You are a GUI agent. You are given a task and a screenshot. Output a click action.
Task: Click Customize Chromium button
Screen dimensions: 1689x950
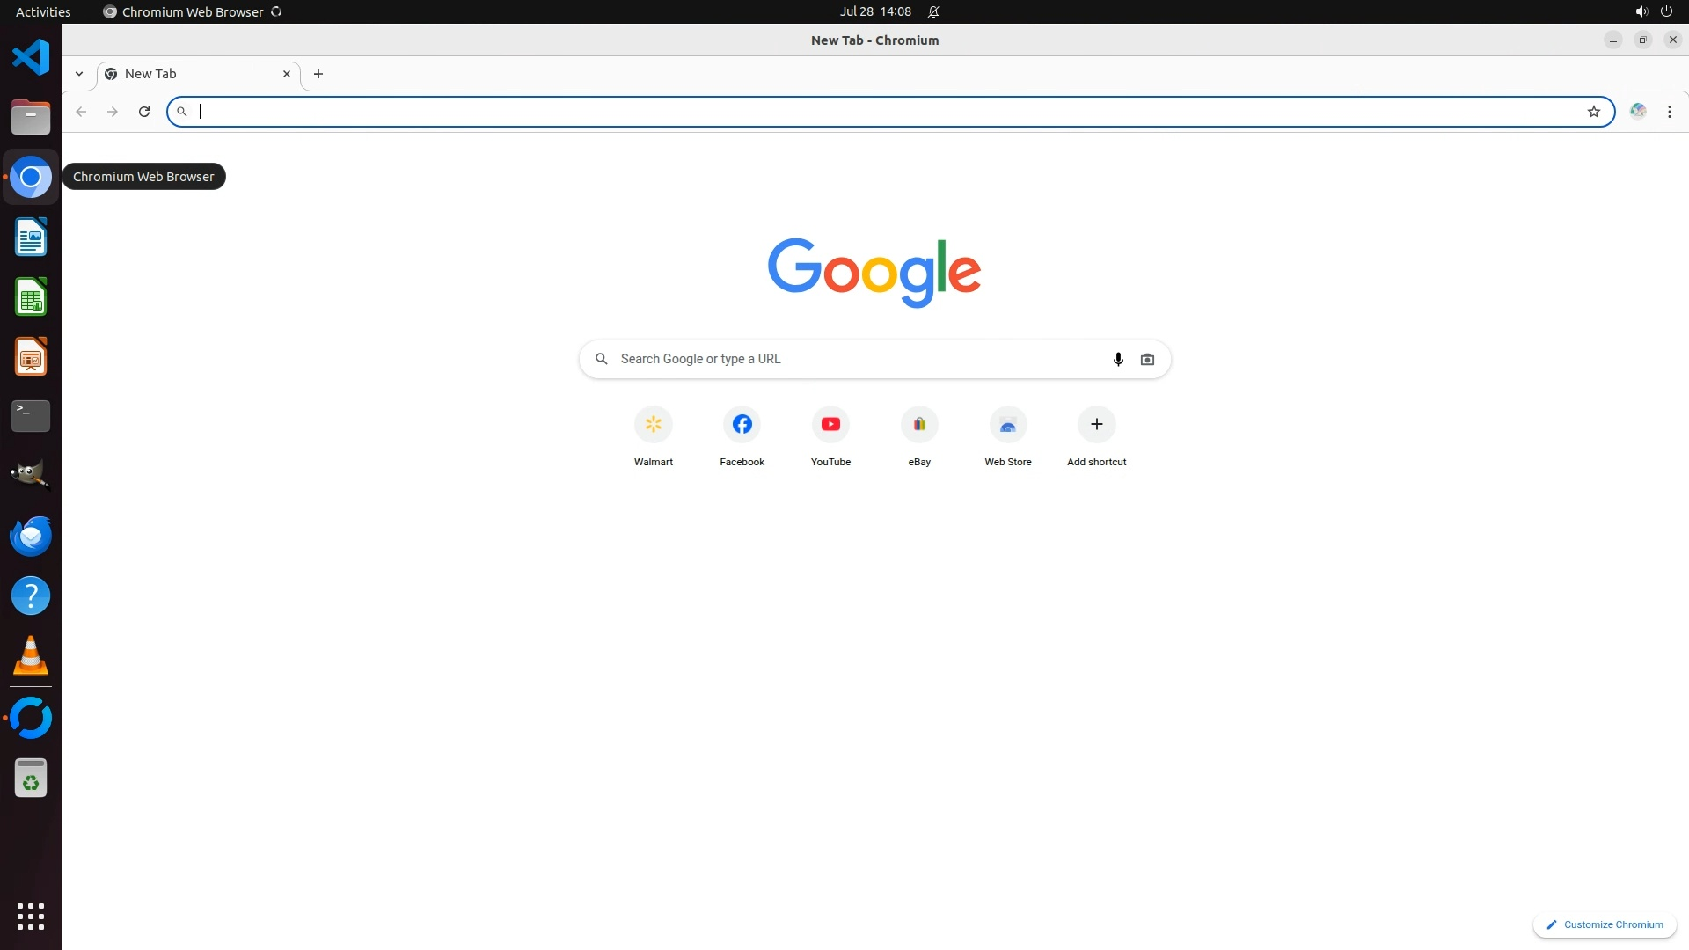[x=1605, y=924]
